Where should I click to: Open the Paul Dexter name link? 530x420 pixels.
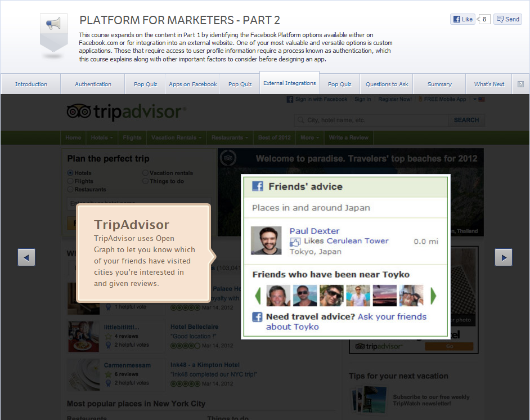click(315, 231)
